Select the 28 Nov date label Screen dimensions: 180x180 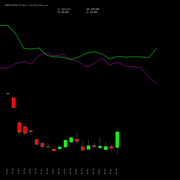pyautogui.click(x=93, y=171)
